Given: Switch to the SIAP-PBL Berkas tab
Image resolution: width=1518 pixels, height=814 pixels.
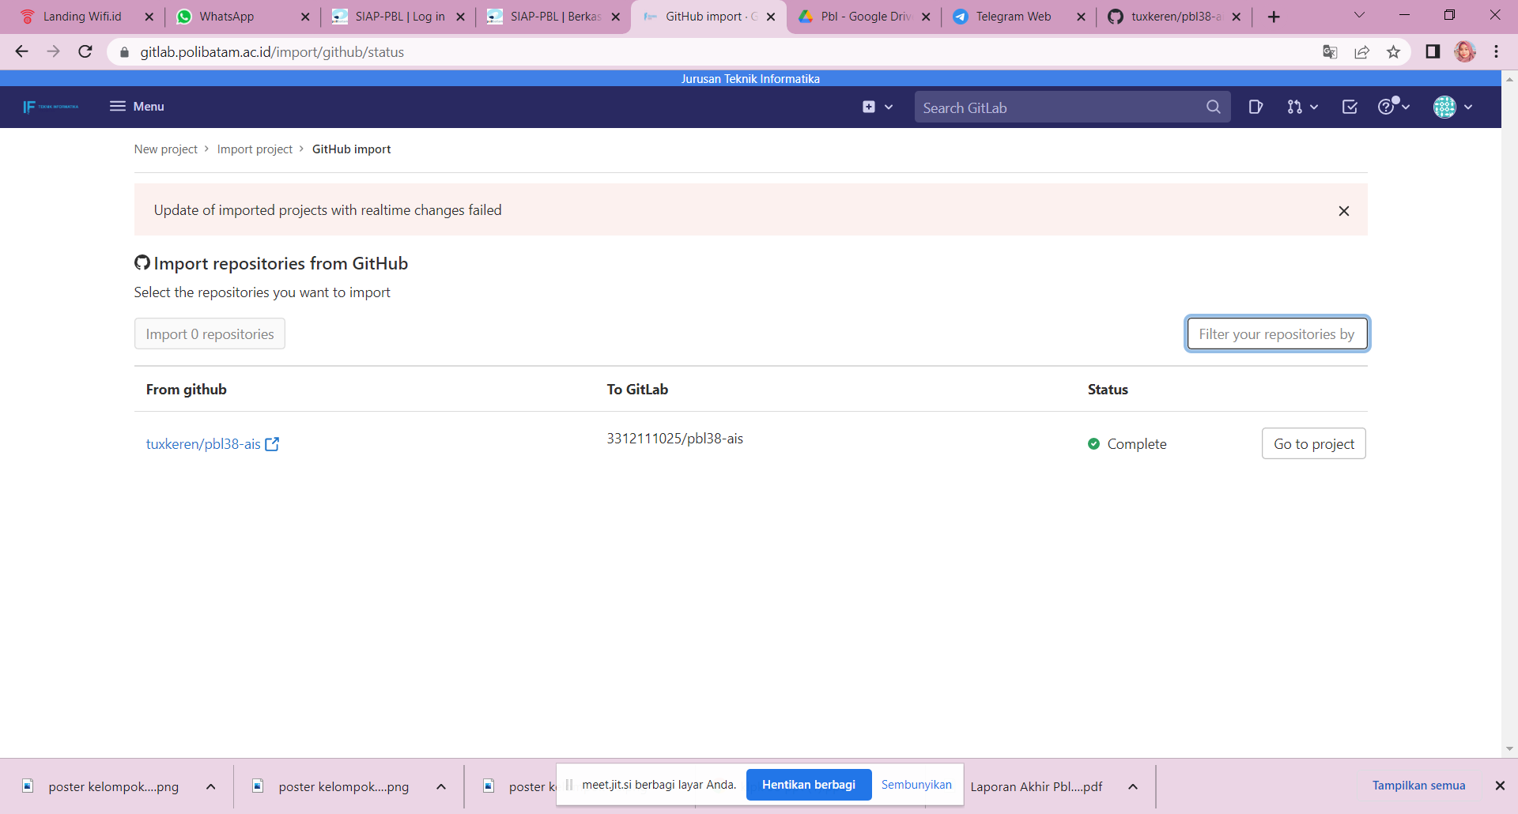Looking at the screenshot, I should (555, 17).
